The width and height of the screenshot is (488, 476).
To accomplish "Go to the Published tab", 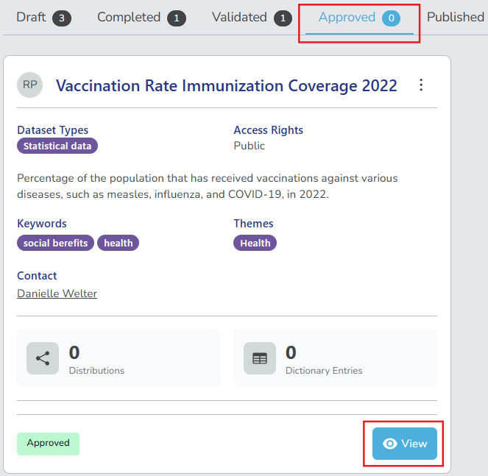I will point(455,17).
